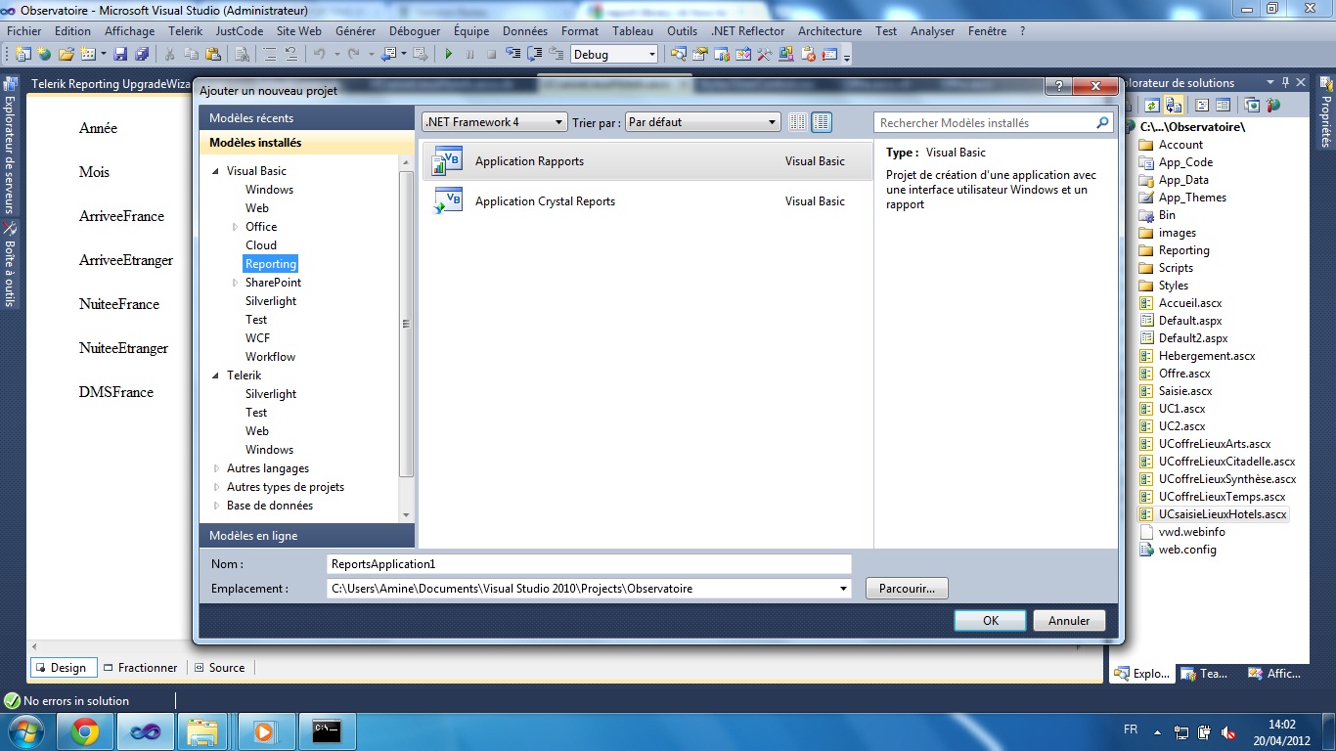1336x751 pixels.
Task: Select the Reporting category in templates tree
Action: (x=271, y=264)
